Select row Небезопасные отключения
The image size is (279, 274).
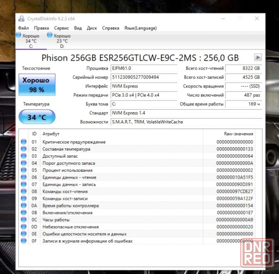[137, 227]
